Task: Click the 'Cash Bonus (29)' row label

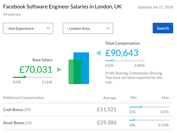Action: (x=17, y=110)
